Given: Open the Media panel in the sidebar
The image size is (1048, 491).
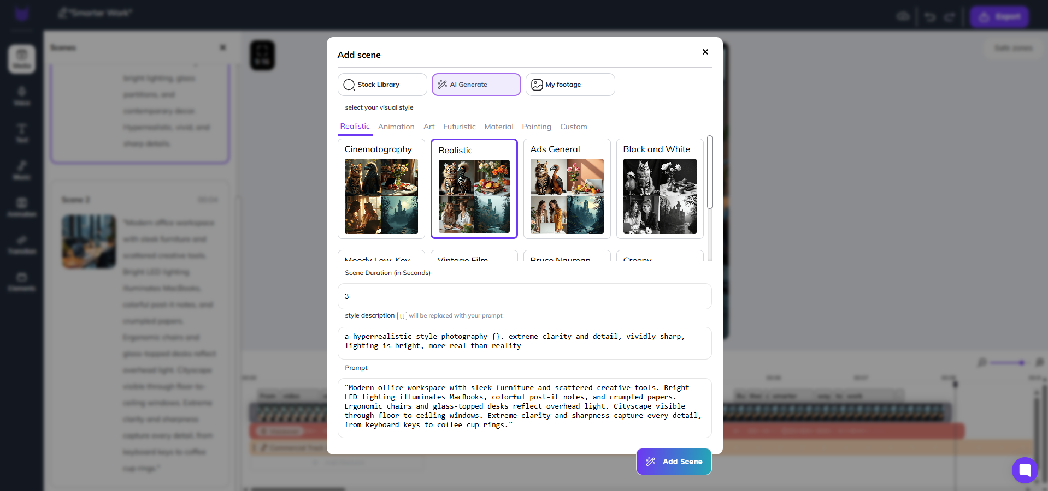Looking at the screenshot, I should (x=22, y=59).
